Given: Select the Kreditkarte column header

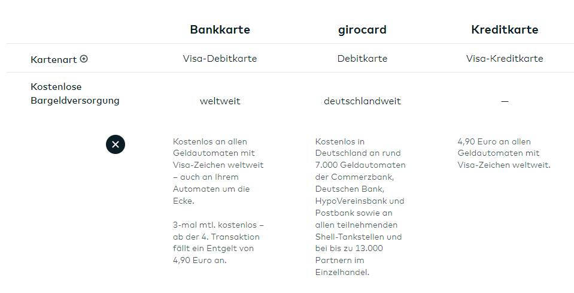Looking at the screenshot, I should [x=505, y=29].
